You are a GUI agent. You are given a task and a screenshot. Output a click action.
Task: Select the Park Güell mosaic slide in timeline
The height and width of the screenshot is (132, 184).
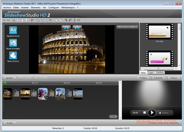(x=60, y=94)
